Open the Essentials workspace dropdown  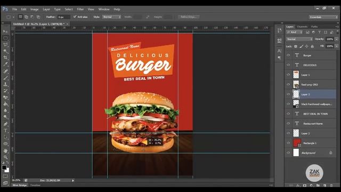[323, 17]
